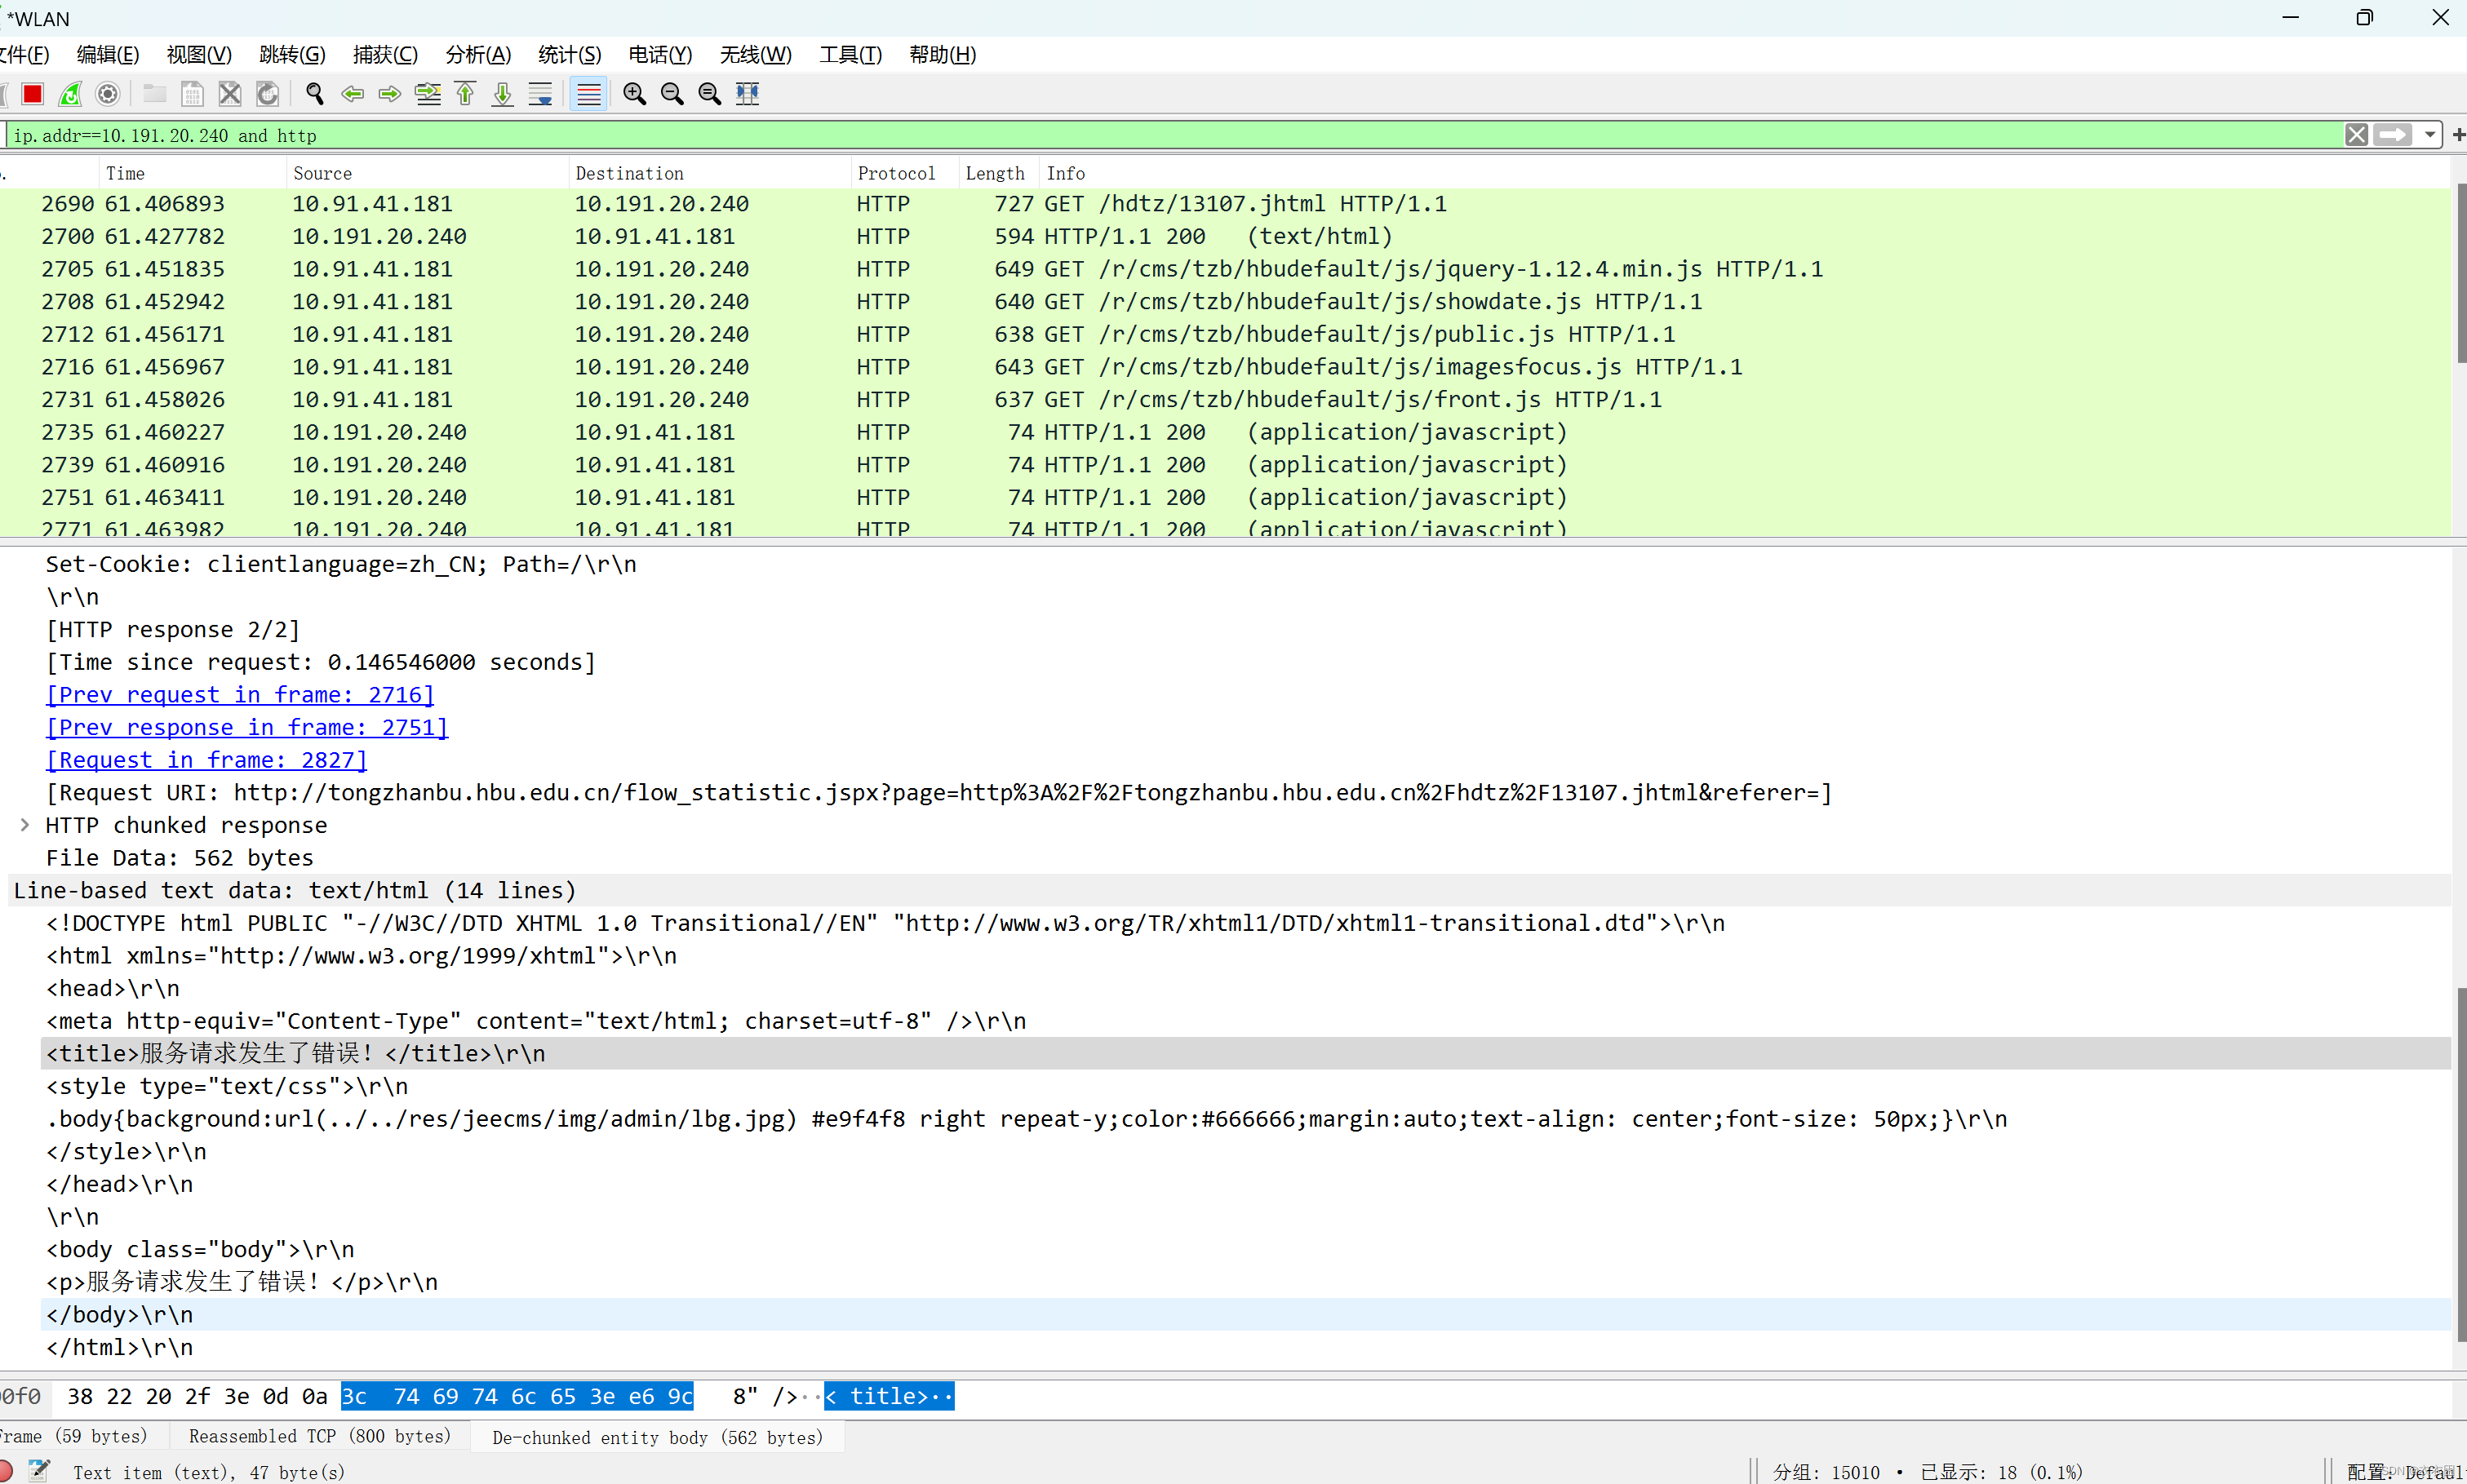Open the 统计(S) menu

(x=569, y=55)
